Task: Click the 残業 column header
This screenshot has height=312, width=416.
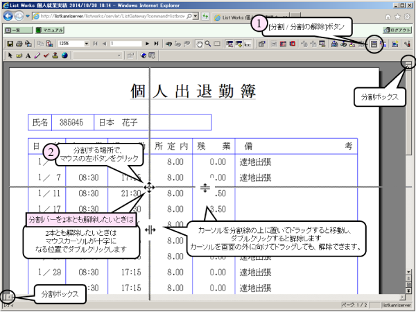Action: point(214,146)
